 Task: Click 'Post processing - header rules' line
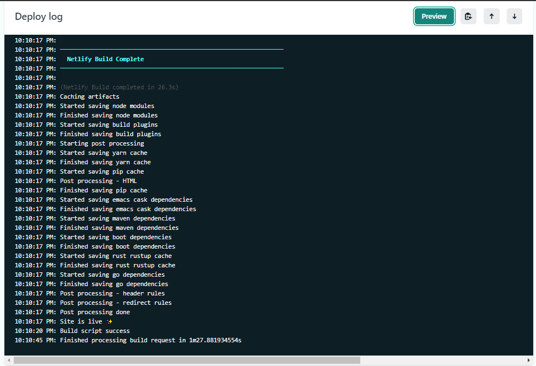(x=112, y=293)
